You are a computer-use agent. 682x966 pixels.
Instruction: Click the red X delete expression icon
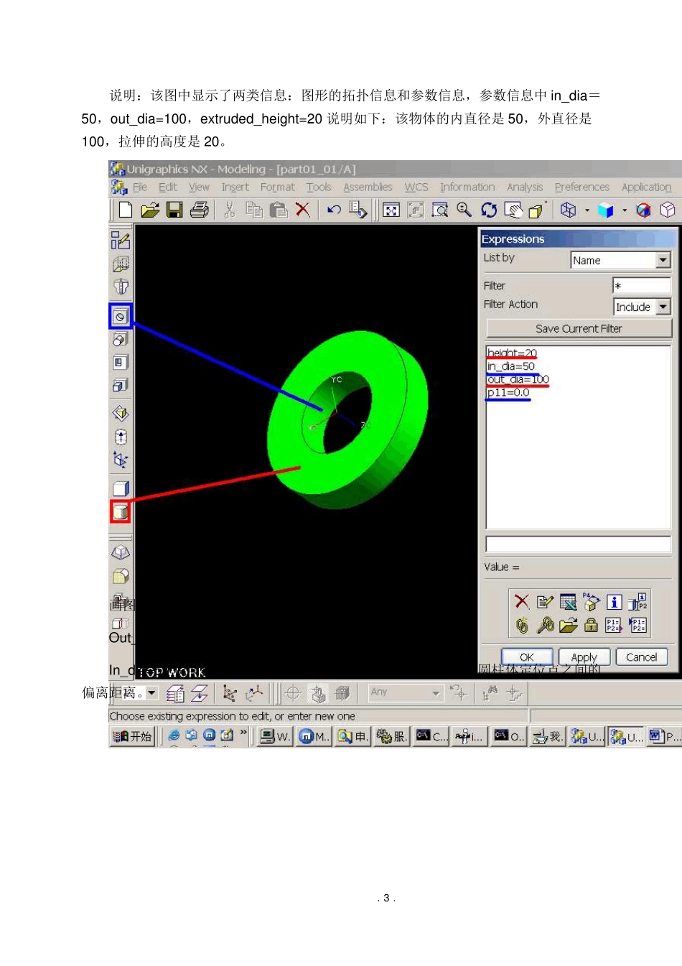pyautogui.click(x=522, y=602)
